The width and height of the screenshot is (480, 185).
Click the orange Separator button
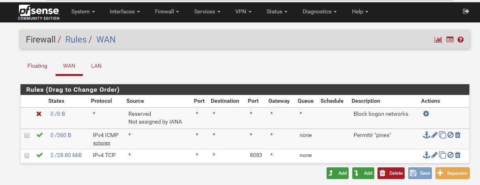tap(452, 173)
